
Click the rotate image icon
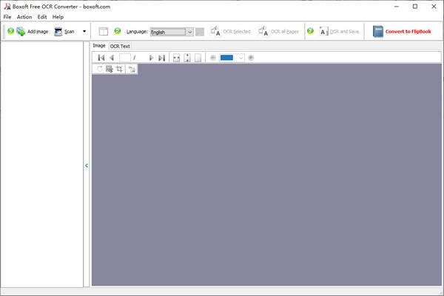click(x=100, y=69)
